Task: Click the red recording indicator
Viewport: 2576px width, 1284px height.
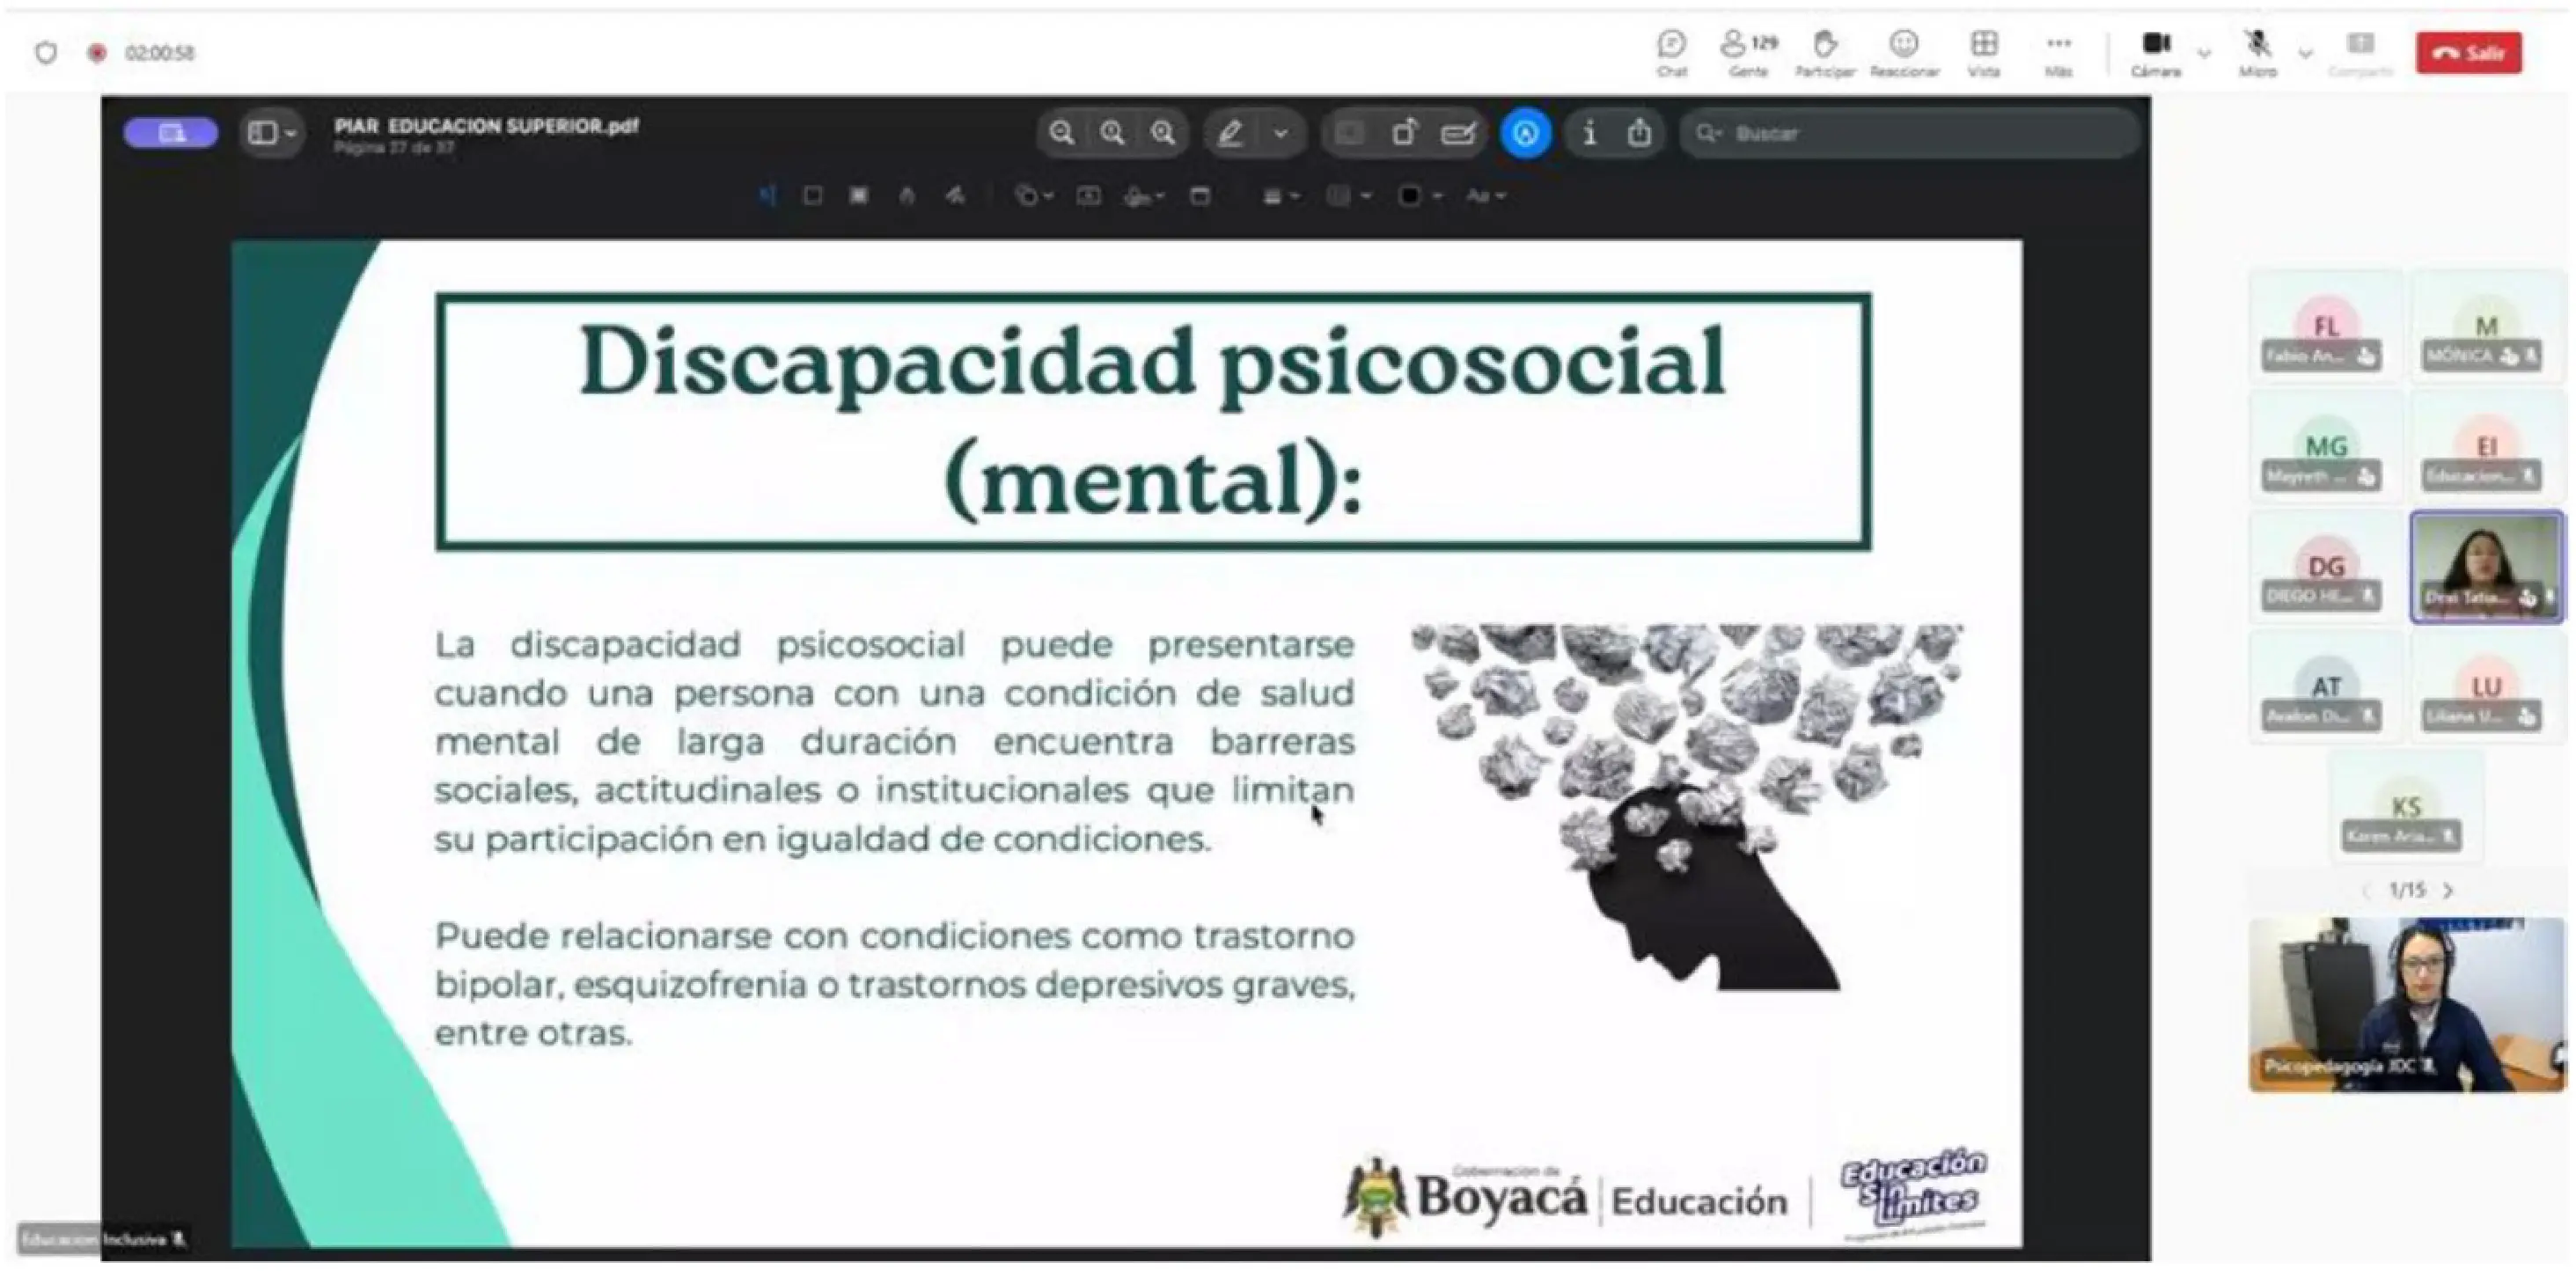Action: [96, 53]
